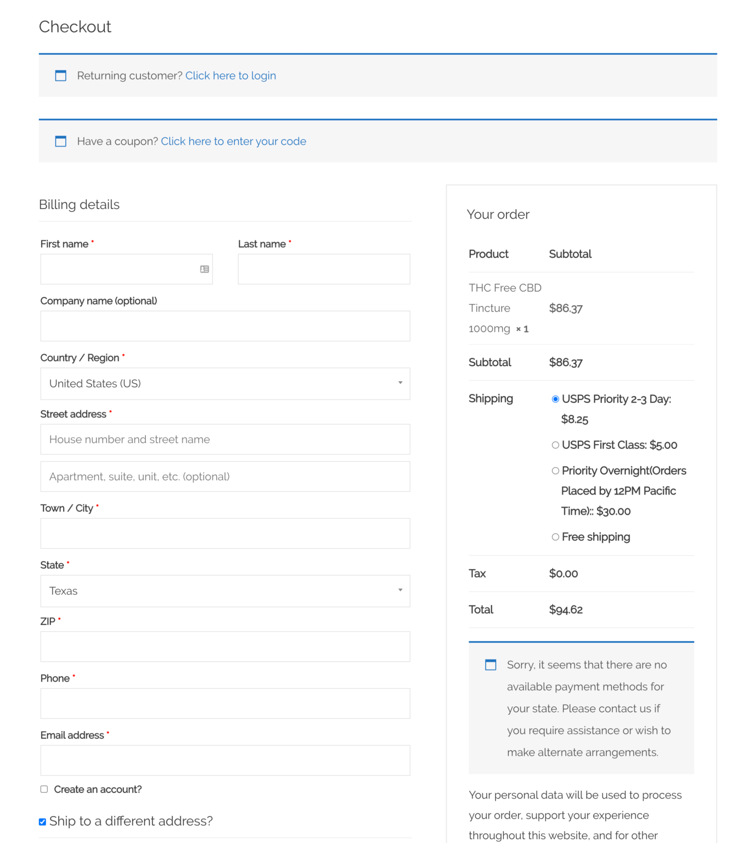Screen dimensions: 738x843
Task: Click the Your order heading
Action: (x=498, y=215)
